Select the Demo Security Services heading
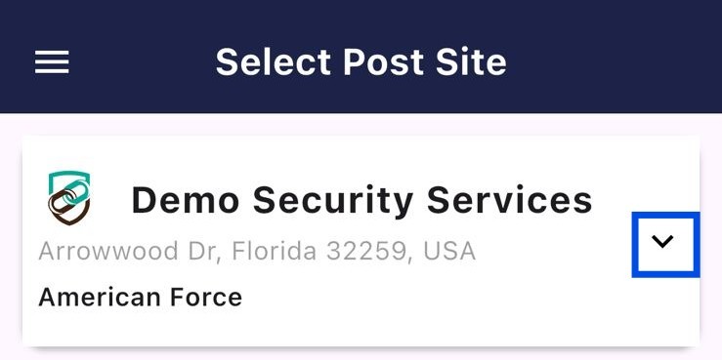The height and width of the screenshot is (360, 722). [361, 200]
